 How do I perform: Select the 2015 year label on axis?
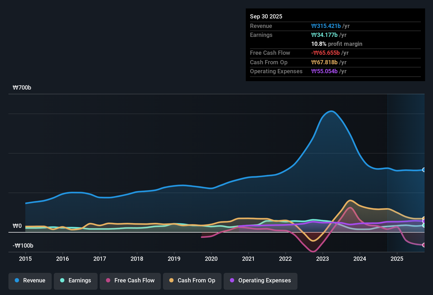(25, 259)
